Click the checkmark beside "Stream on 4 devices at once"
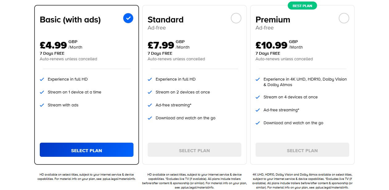This screenshot has height=190, width=389. tap(258, 97)
